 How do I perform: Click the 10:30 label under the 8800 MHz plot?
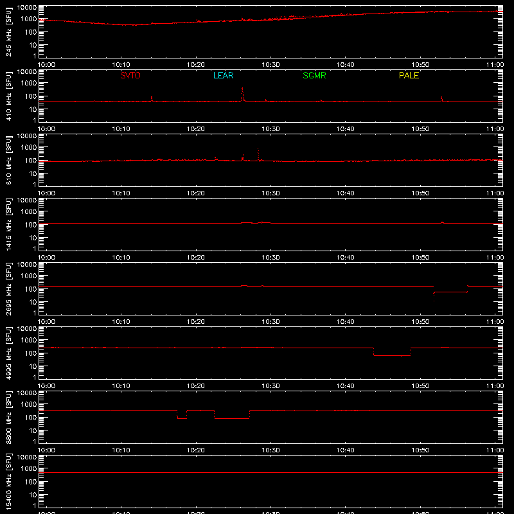[x=270, y=450]
